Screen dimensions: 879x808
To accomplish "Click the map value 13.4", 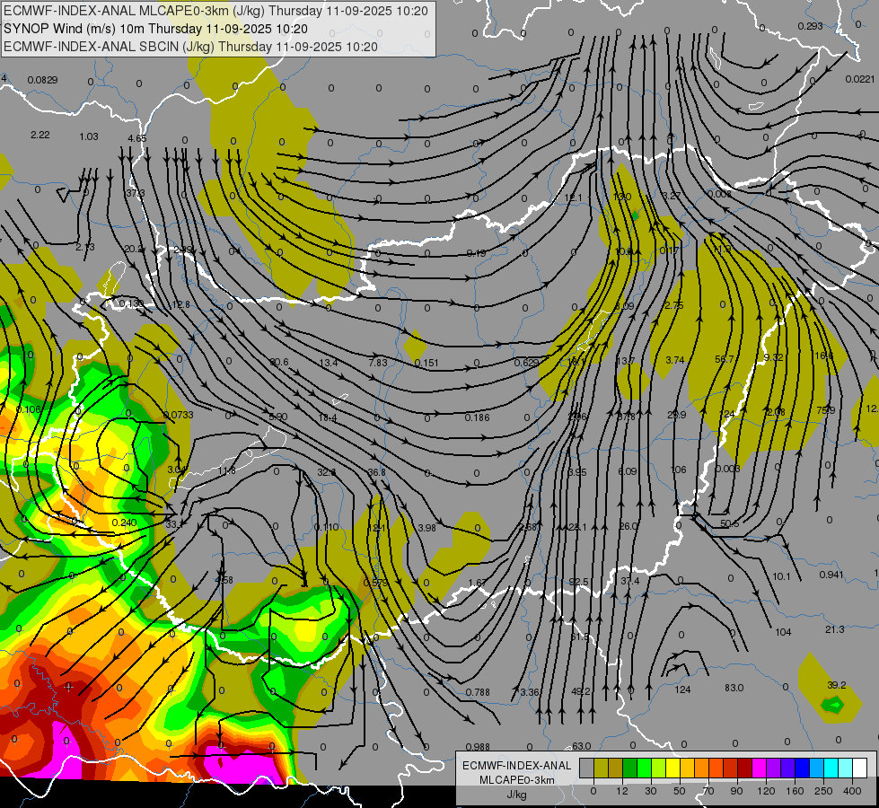I will 329,364.
